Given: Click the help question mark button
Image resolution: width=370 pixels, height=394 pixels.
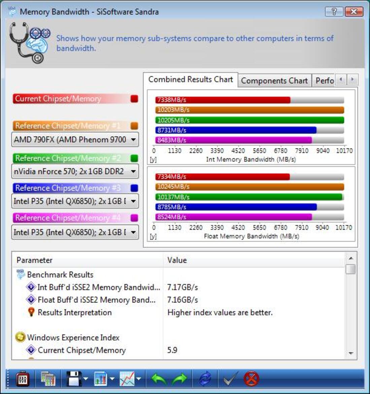Looking at the screenshot, I should point(334,11).
